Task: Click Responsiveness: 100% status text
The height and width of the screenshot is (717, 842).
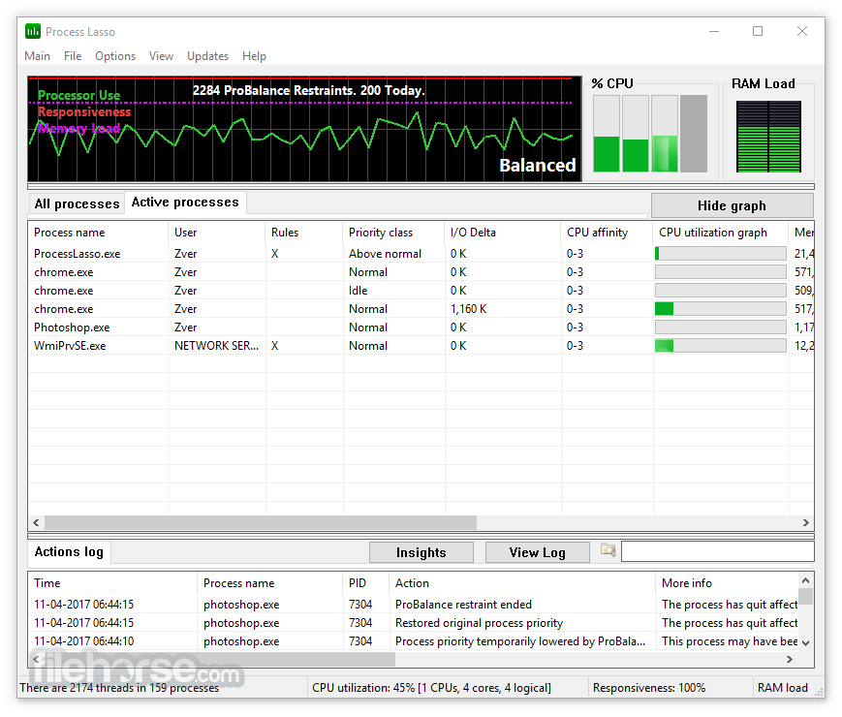Action: [x=649, y=688]
